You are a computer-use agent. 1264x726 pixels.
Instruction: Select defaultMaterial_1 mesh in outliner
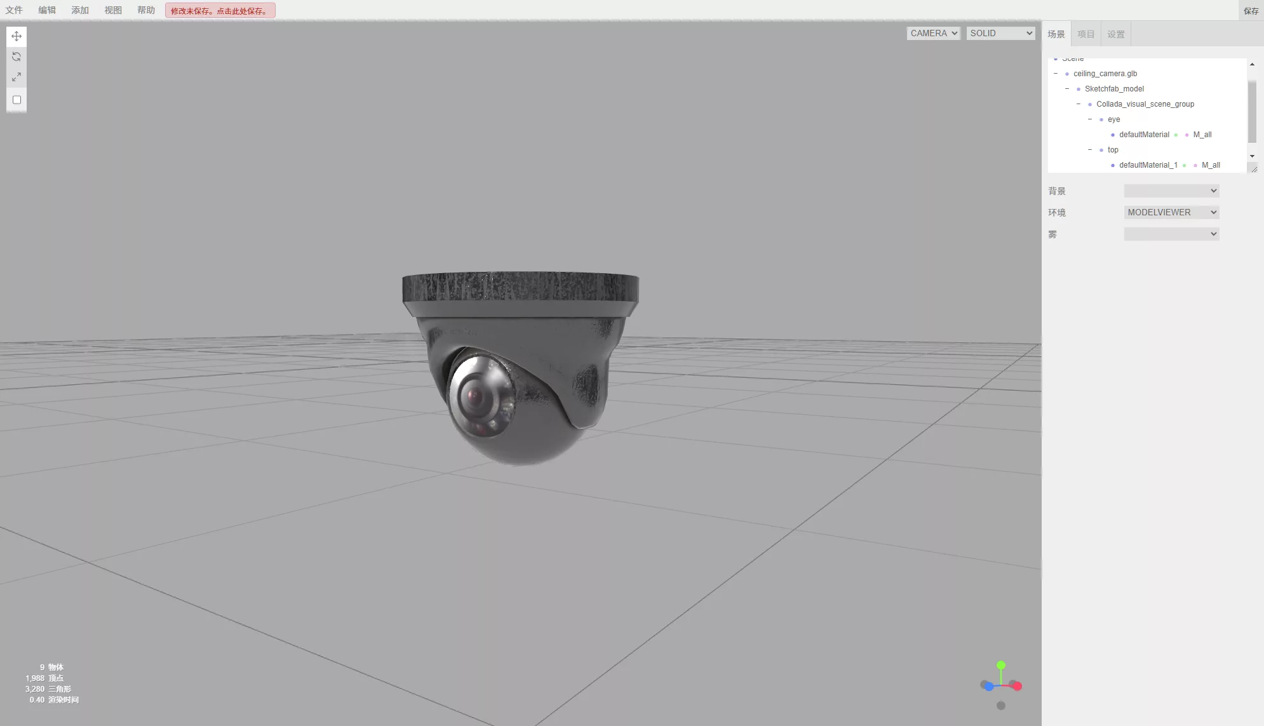click(1148, 165)
